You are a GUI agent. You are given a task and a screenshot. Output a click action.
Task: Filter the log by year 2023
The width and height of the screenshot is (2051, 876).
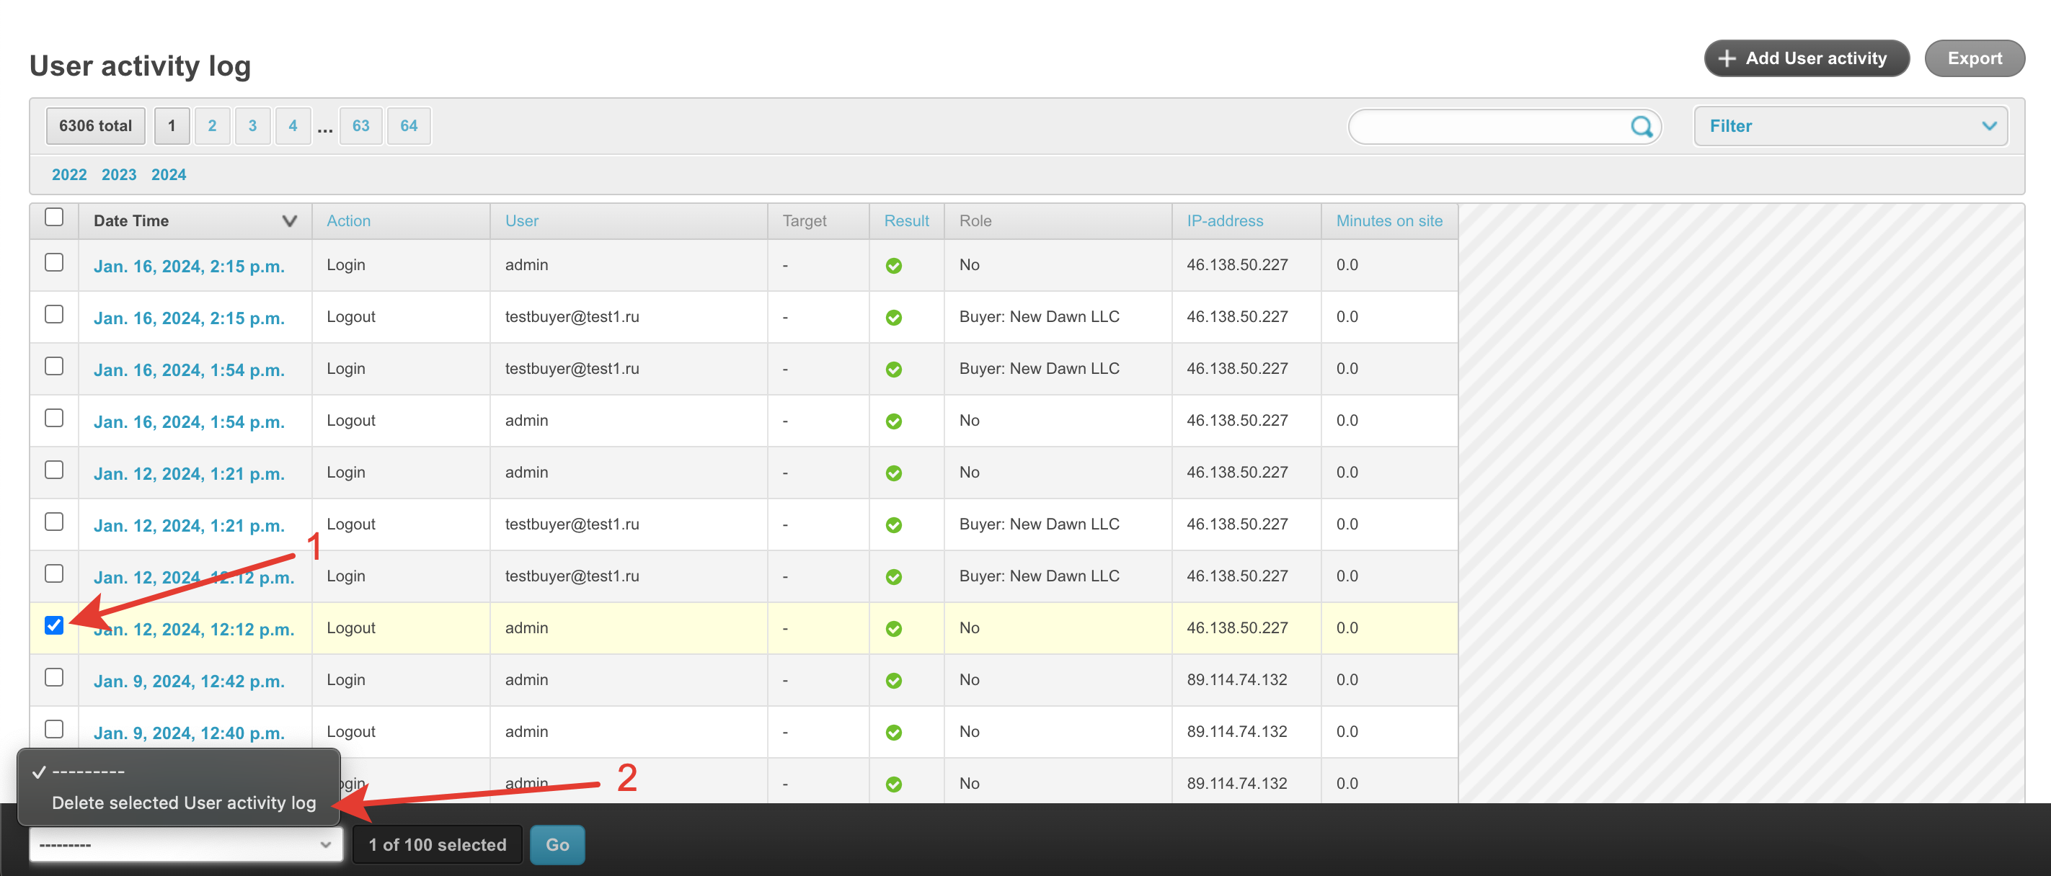pyautogui.click(x=119, y=174)
